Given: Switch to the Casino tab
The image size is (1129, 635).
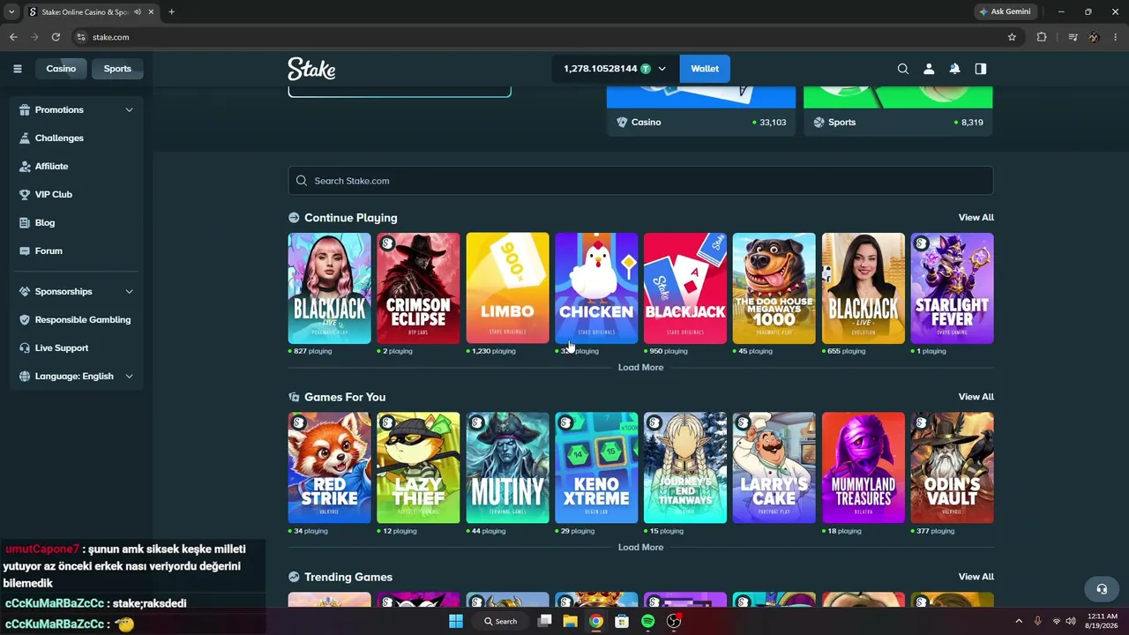Looking at the screenshot, I should 61,69.
